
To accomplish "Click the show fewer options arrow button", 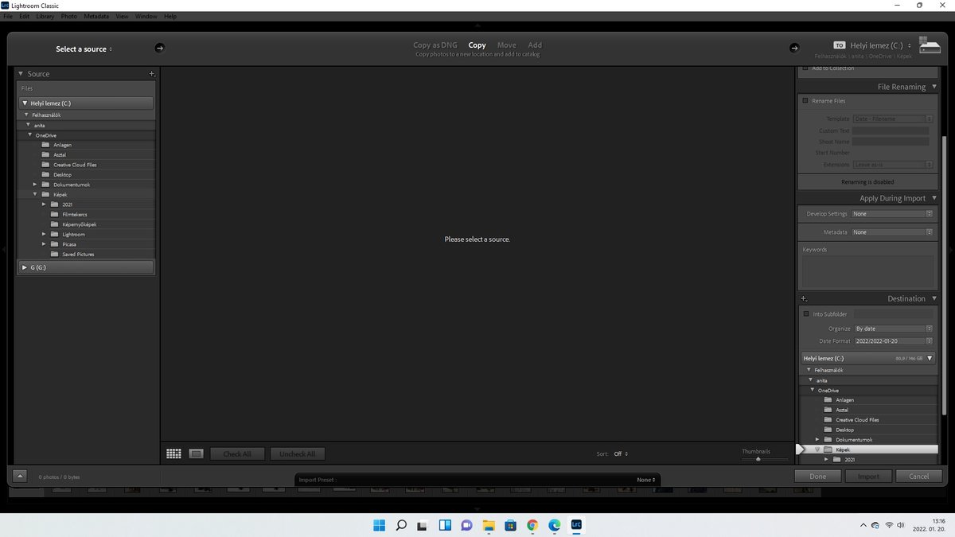I will point(21,476).
